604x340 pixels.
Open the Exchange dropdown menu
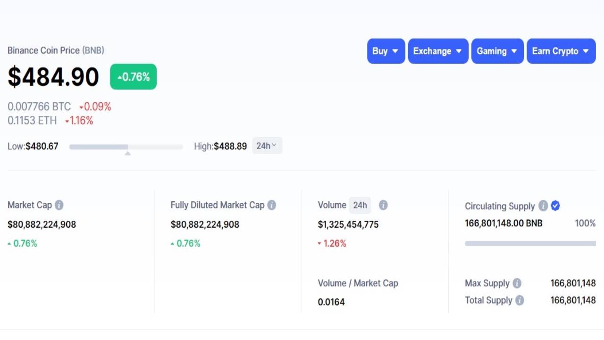tap(438, 51)
